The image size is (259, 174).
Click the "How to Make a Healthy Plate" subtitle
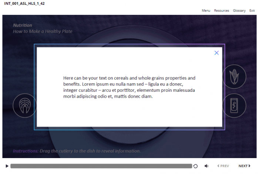(43, 31)
